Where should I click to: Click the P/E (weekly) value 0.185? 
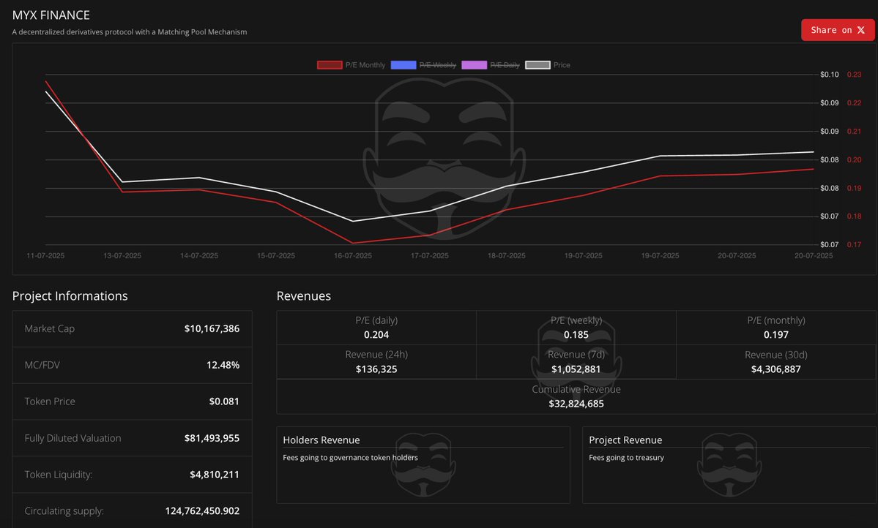[576, 335]
